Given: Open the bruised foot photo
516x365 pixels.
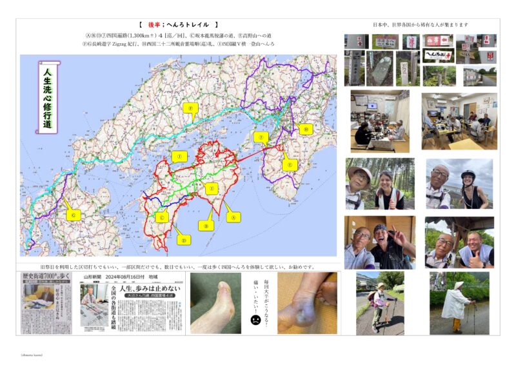Looking at the screenshot, I should 307,302.
